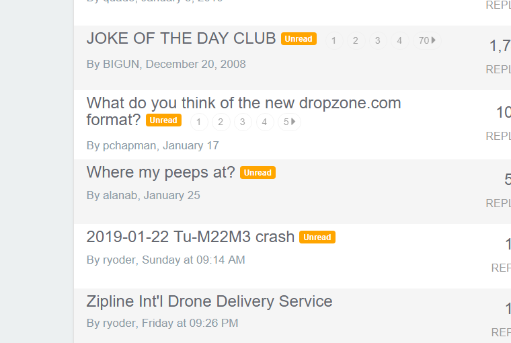Click the Unread badge on the dropzone.com format topic

coord(163,120)
